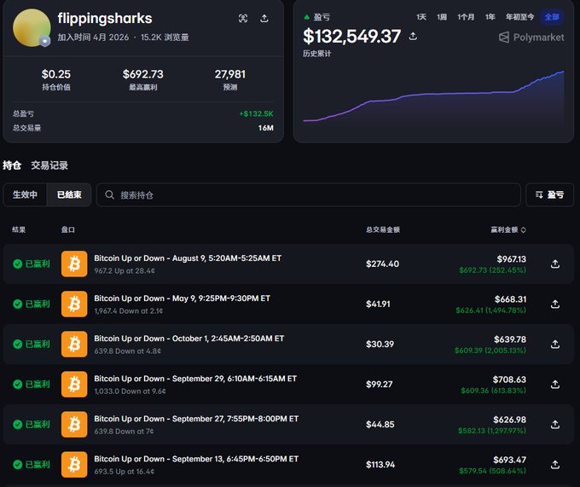Image resolution: width=580 pixels, height=487 pixels.
Task: Select the 1个月 time range
Action: point(466,17)
